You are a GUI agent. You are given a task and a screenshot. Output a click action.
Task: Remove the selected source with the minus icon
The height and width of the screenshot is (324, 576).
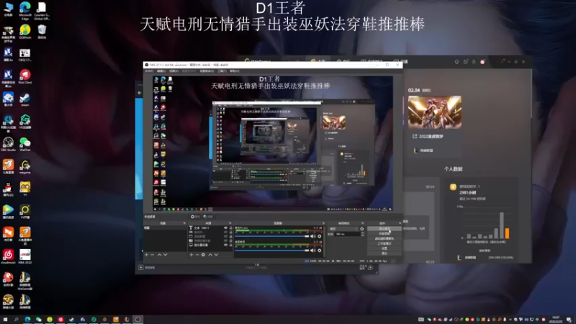click(x=197, y=255)
